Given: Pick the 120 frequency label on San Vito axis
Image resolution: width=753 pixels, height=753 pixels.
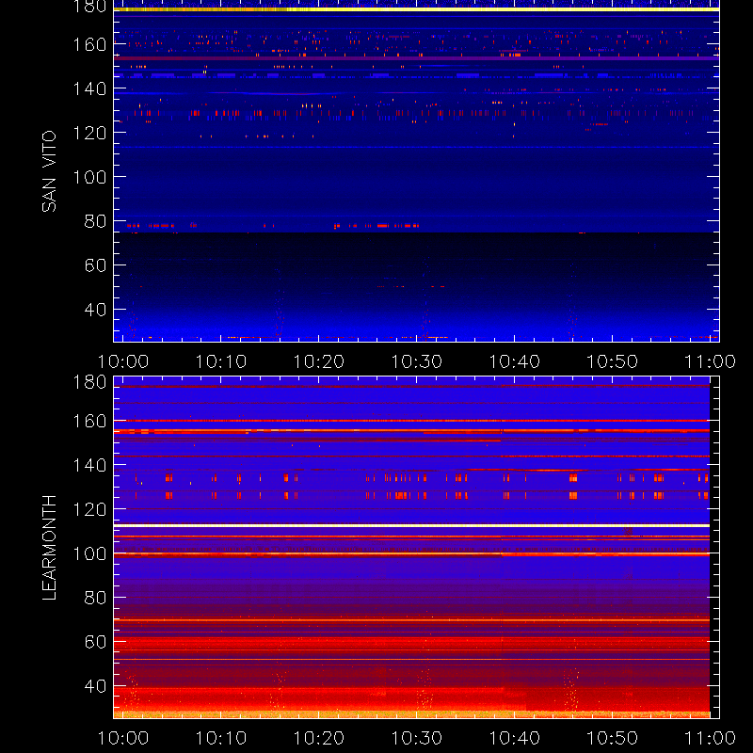Looking at the screenshot, I should click(89, 133).
